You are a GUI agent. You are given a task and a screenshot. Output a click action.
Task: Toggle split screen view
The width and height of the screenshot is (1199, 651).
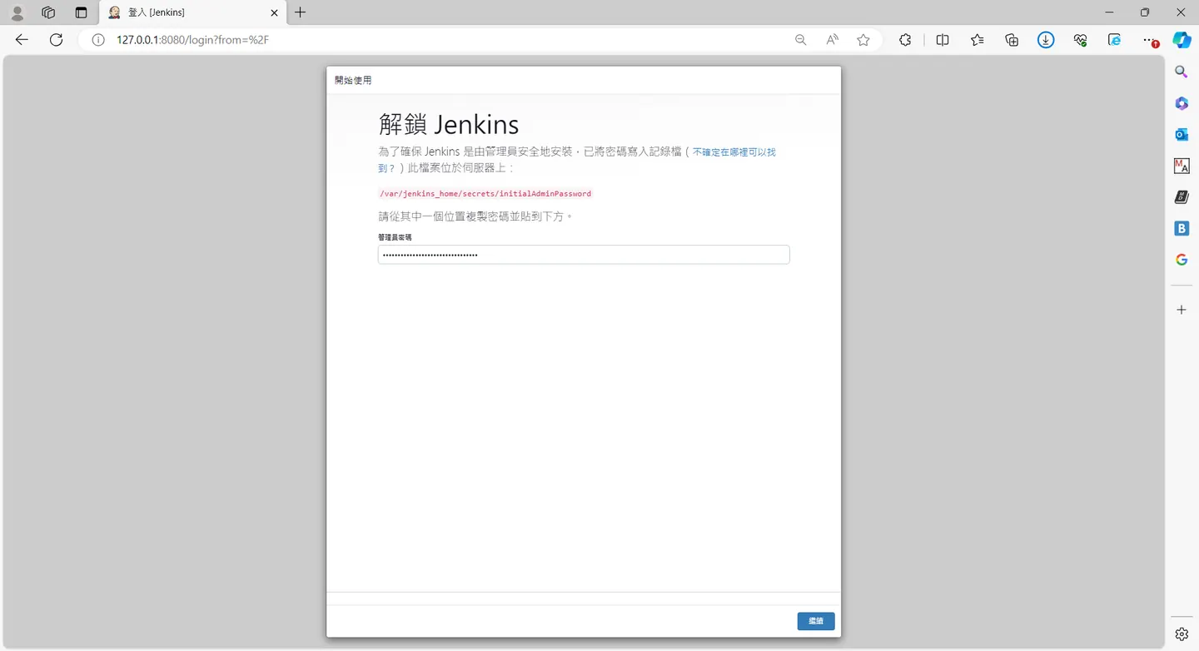943,40
